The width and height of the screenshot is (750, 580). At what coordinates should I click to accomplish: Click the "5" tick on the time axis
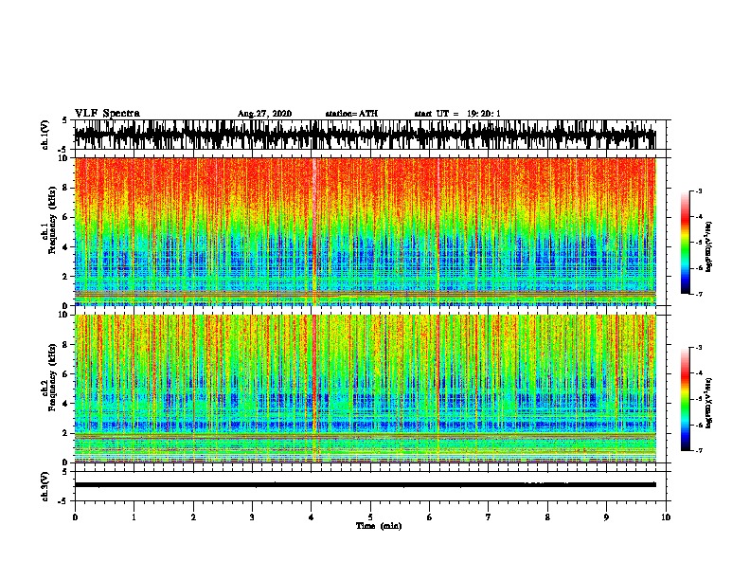(x=370, y=517)
